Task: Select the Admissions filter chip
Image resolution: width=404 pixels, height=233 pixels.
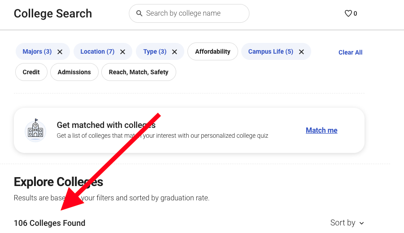Action: [74, 72]
